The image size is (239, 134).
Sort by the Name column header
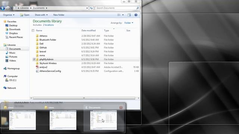(39, 31)
